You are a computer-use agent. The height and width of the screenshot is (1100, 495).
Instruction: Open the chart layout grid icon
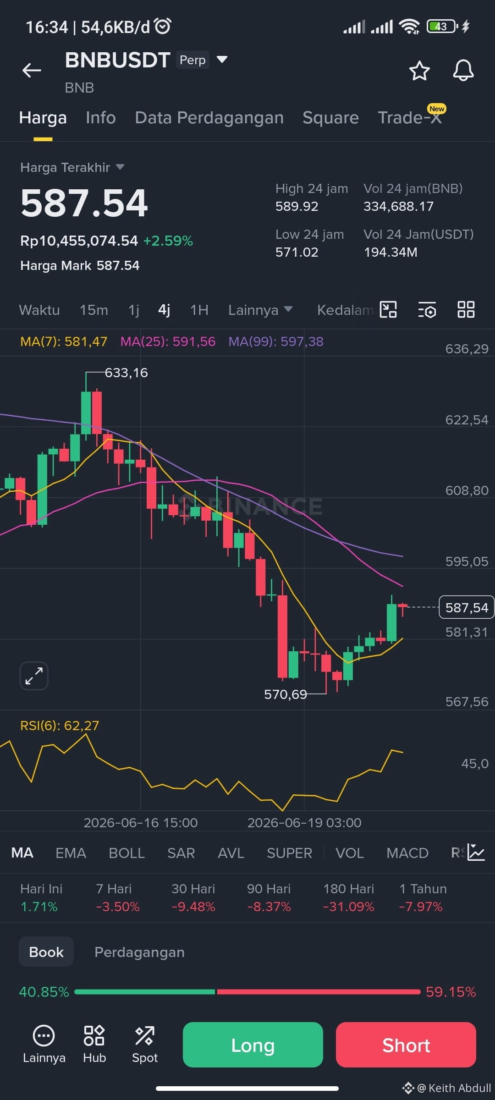[x=466, y=310]
